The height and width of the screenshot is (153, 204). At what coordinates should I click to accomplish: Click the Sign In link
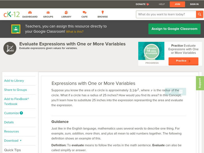[194, 4]
